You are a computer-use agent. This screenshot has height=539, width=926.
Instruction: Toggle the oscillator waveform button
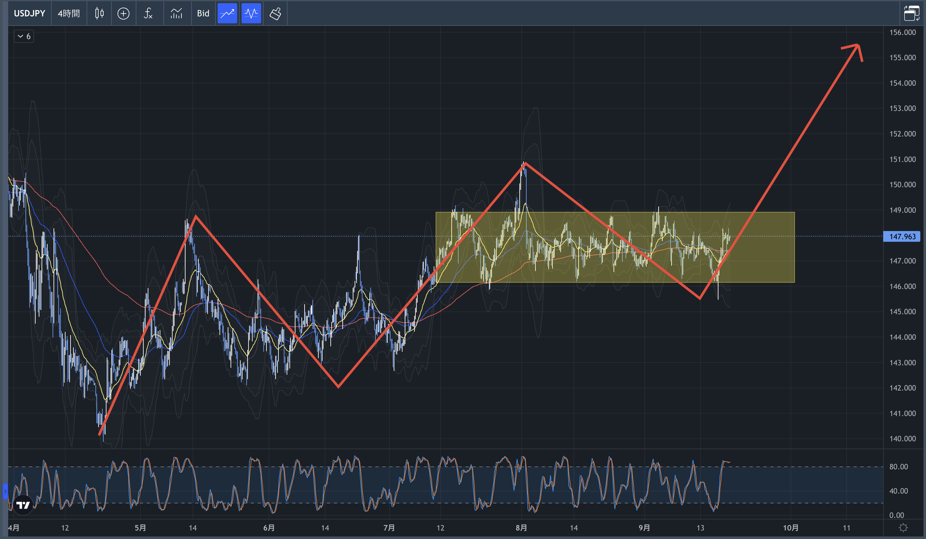(x=251, y=14)
